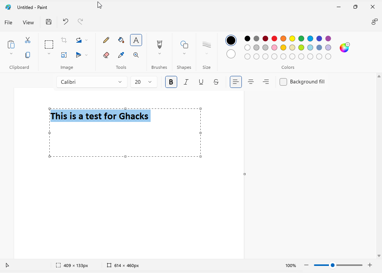Activate the Magnifier tool

tap(136, 55)
